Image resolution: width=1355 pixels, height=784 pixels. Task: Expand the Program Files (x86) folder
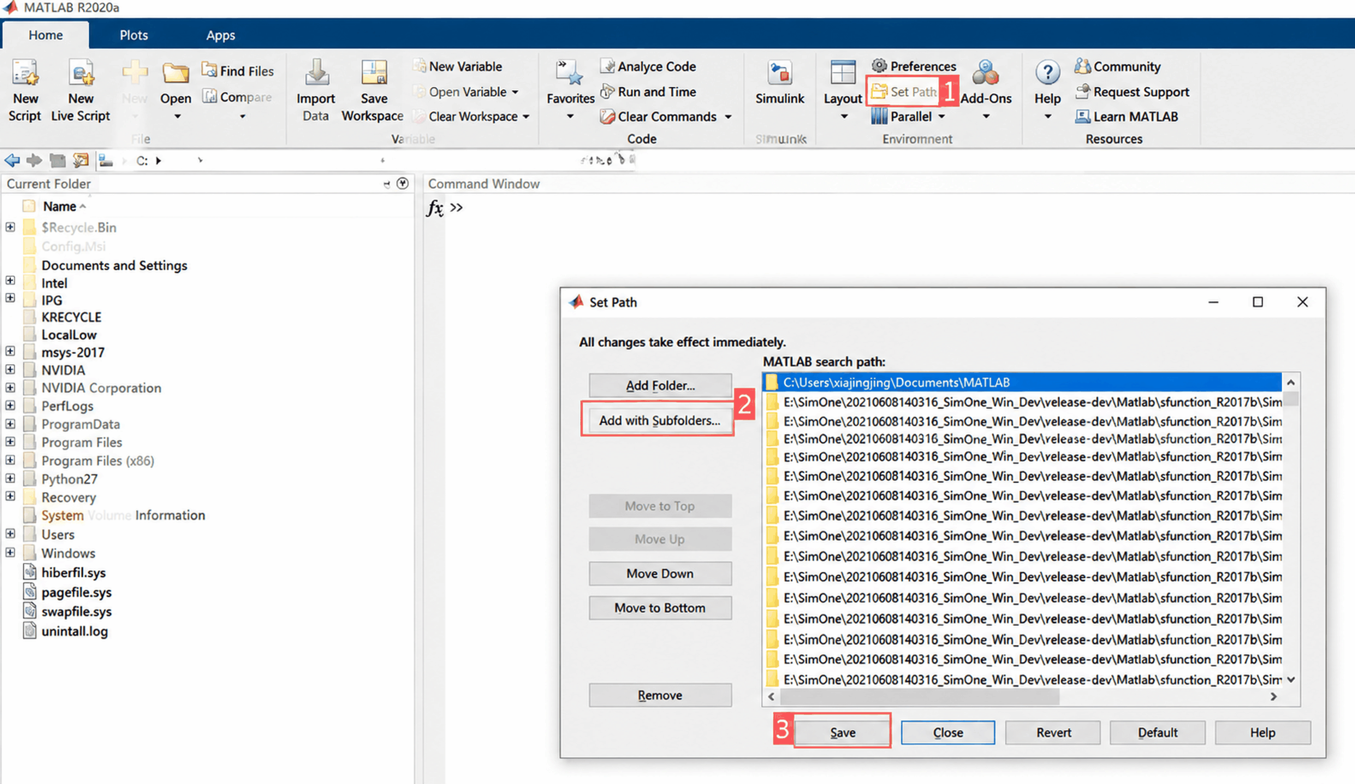click(10, 460)
